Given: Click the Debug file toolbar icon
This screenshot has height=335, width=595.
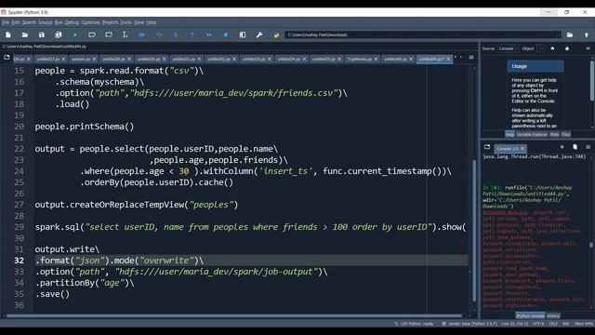Looking at the screenshot, I should [141, 34].
